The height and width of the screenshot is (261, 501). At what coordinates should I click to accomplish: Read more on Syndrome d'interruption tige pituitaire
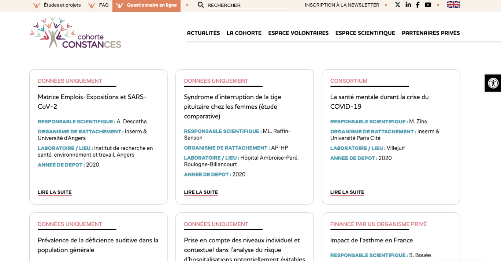[x=201, y=192]
